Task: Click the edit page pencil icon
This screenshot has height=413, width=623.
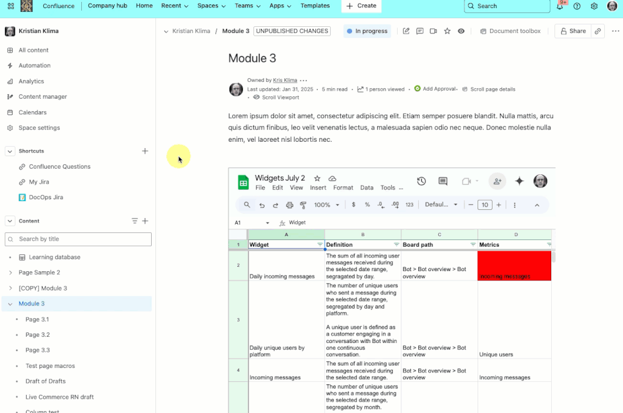Action: click(406, 31)
